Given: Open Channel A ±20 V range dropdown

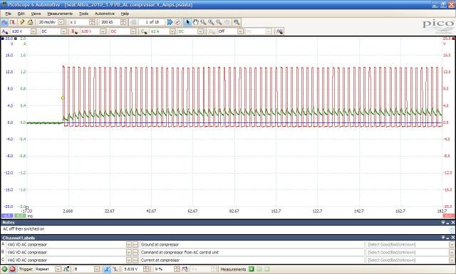Looking at the screenshot, I should (33, 31).
